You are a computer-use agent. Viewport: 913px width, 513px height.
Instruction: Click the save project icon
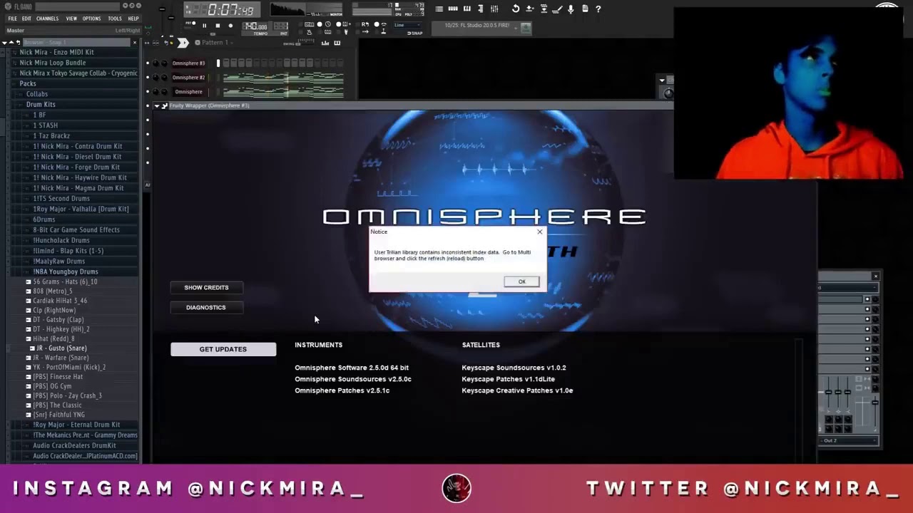[x=529, y=9]
